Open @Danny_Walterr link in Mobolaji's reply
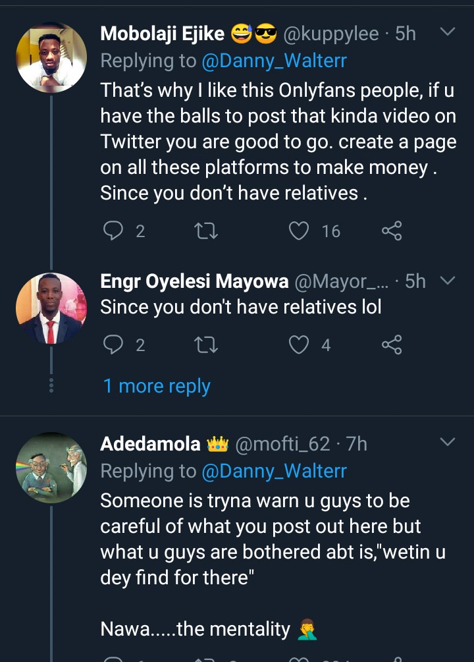The height and width of the screenshot is (662, 474). (275, 61)
